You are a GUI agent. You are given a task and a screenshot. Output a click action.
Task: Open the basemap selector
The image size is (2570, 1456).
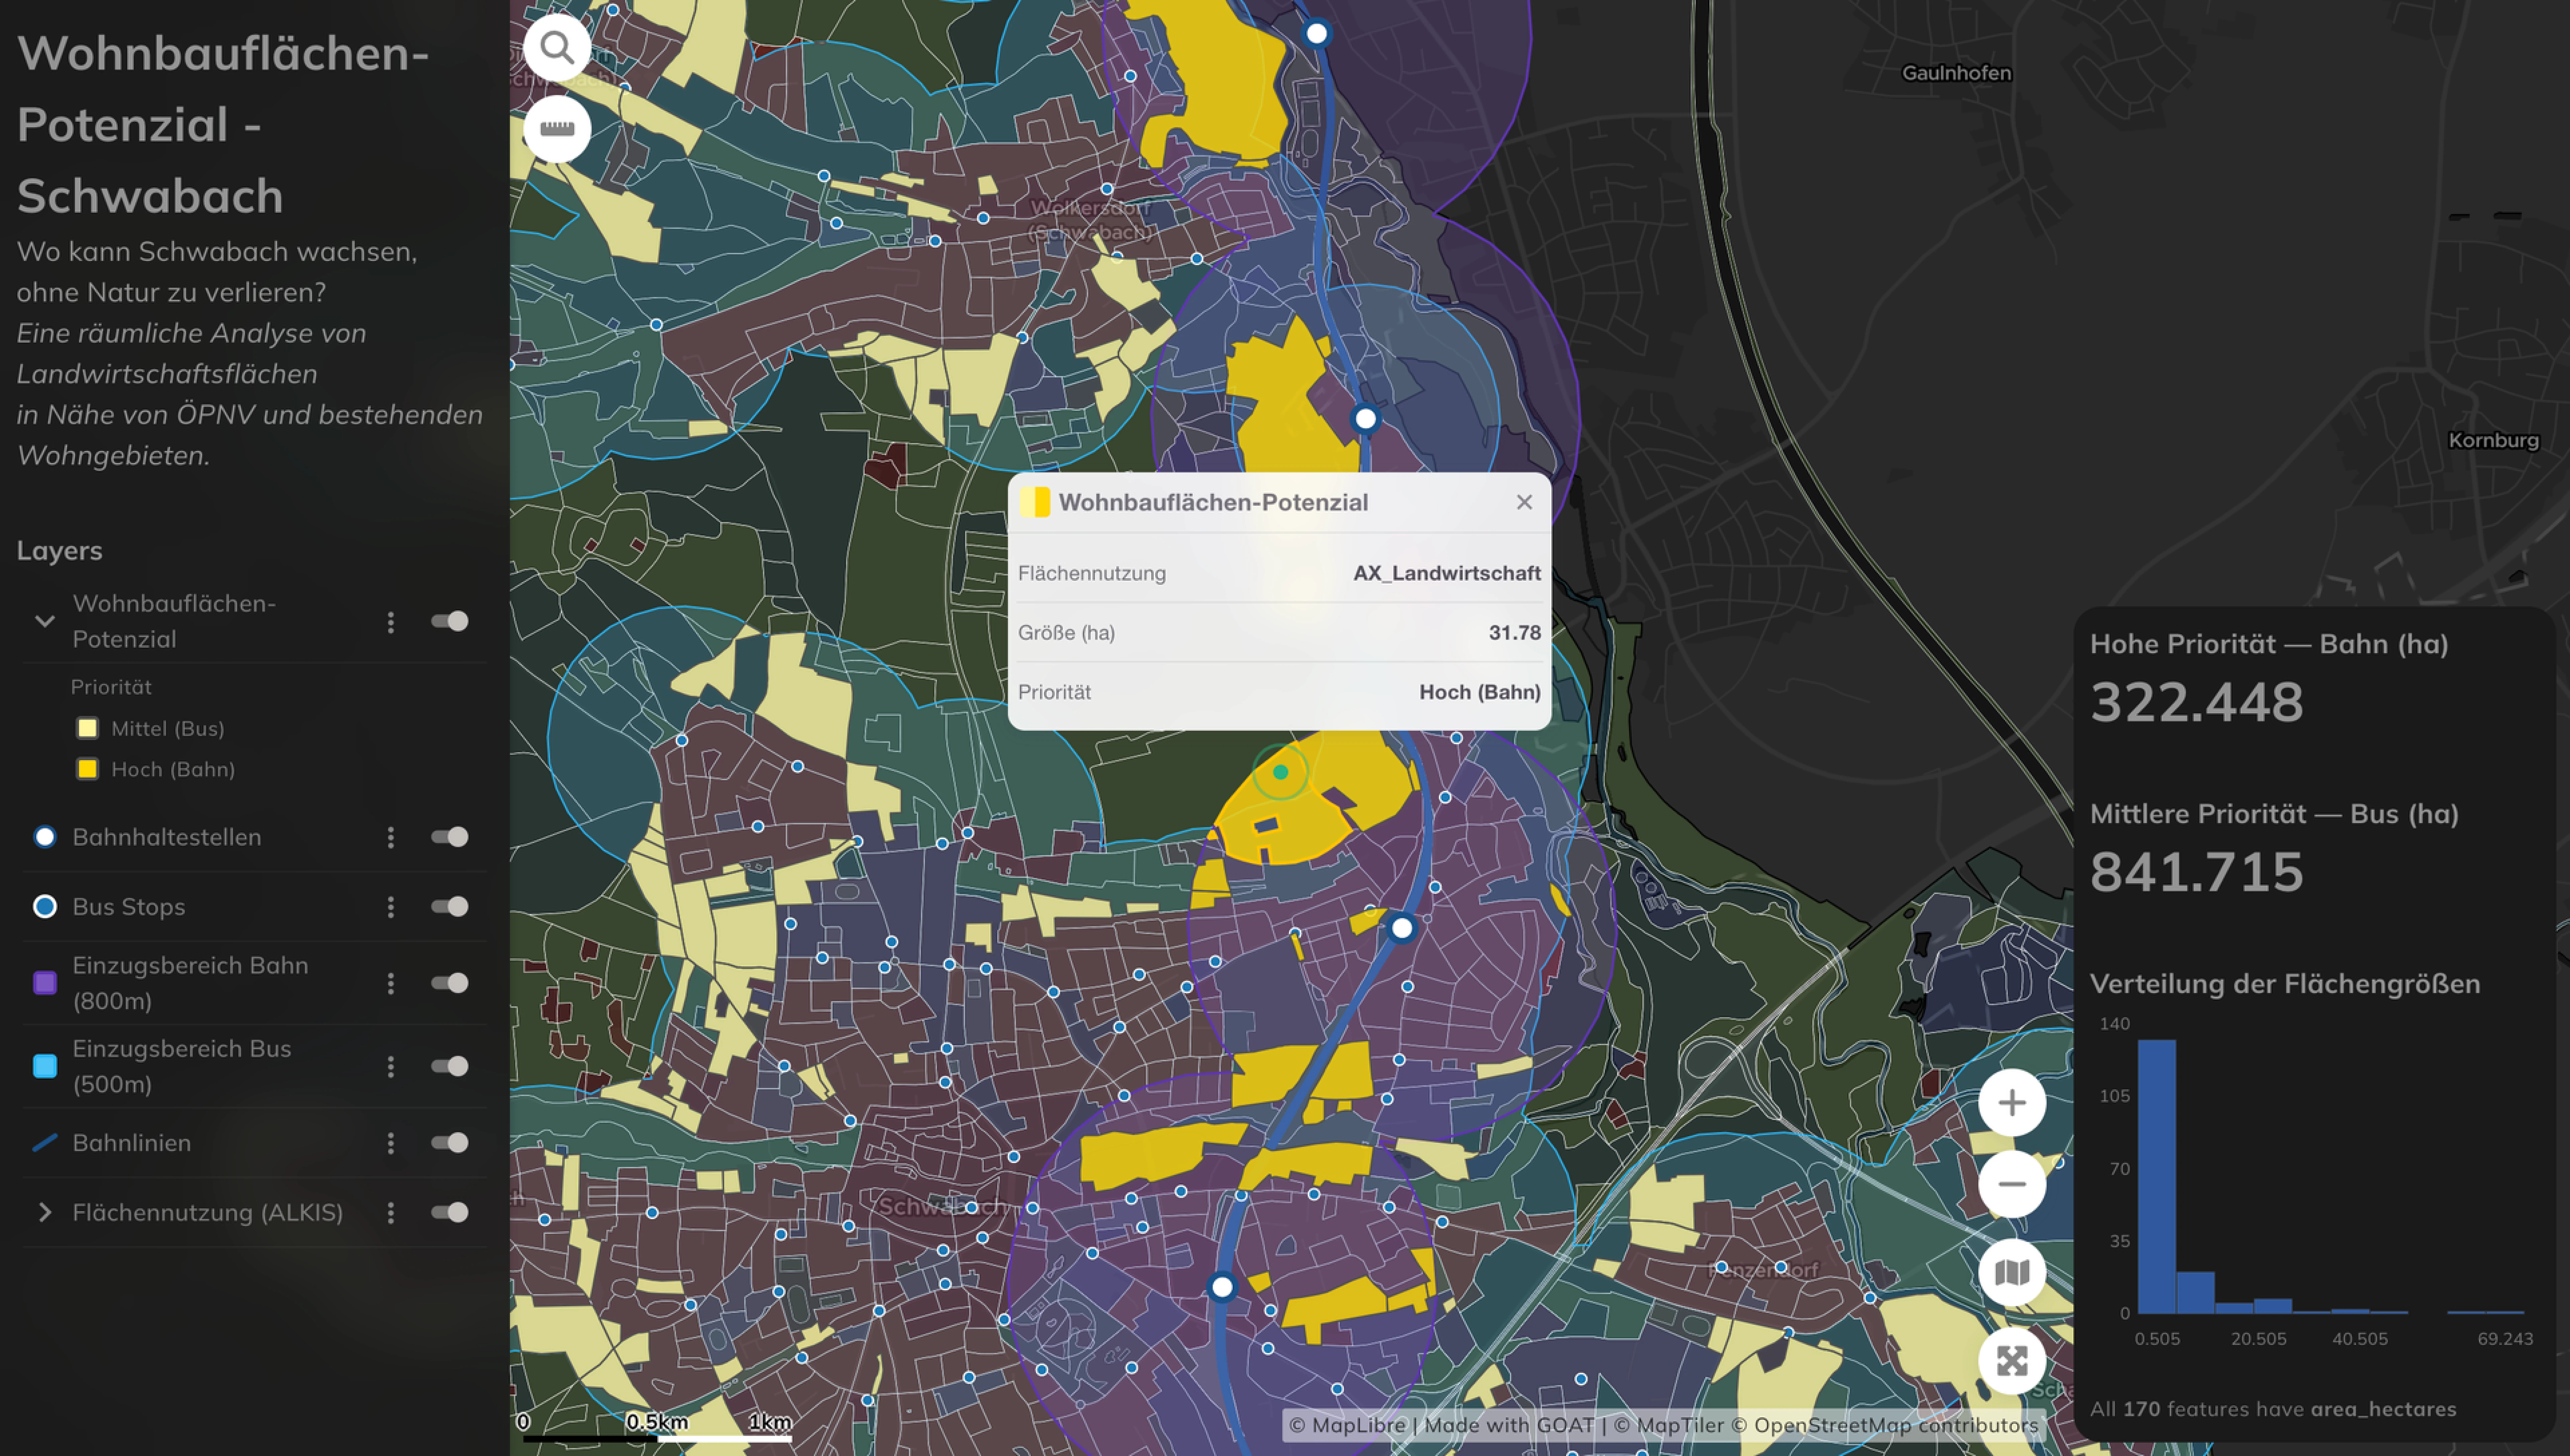(2012, 1273)
